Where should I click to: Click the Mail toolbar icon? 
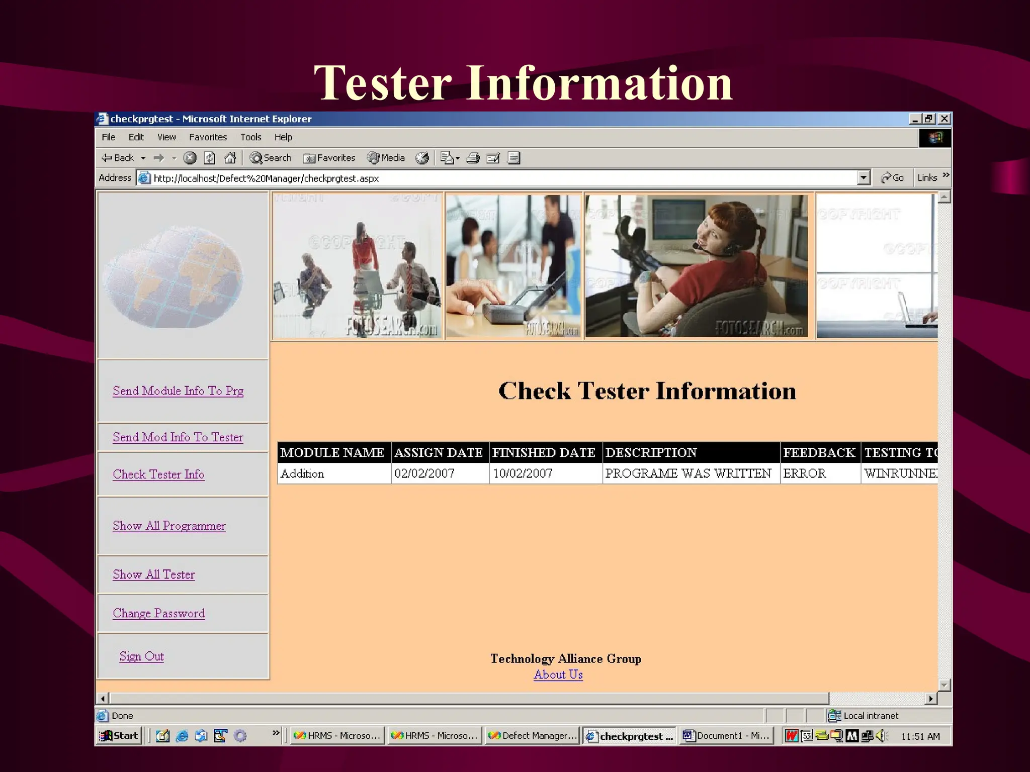tap(450, 158)
